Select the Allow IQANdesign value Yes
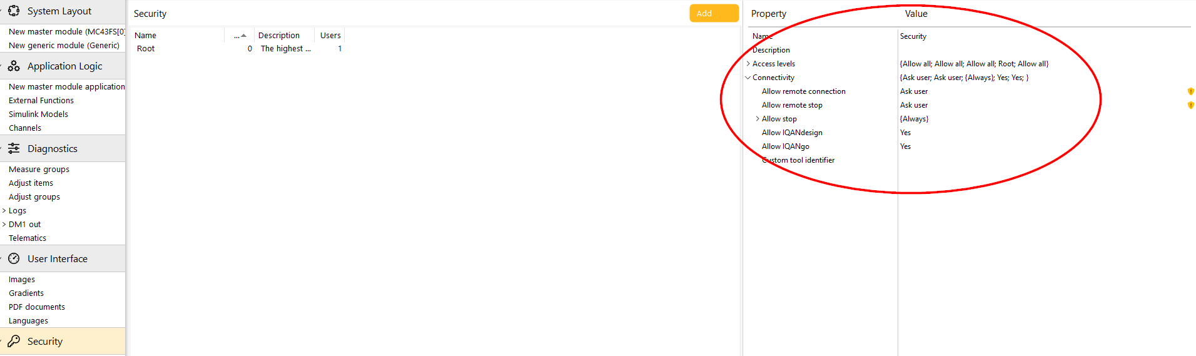The image size is (1196, 356). click(x=905, y=133)
